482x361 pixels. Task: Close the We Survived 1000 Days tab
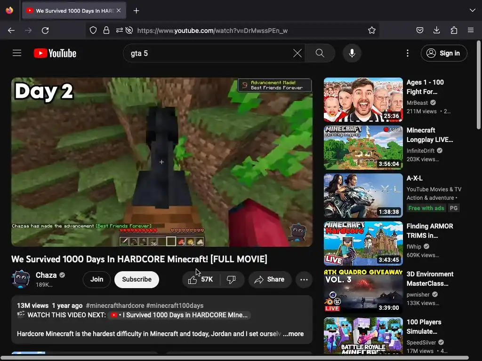click(x=119, y=10)
